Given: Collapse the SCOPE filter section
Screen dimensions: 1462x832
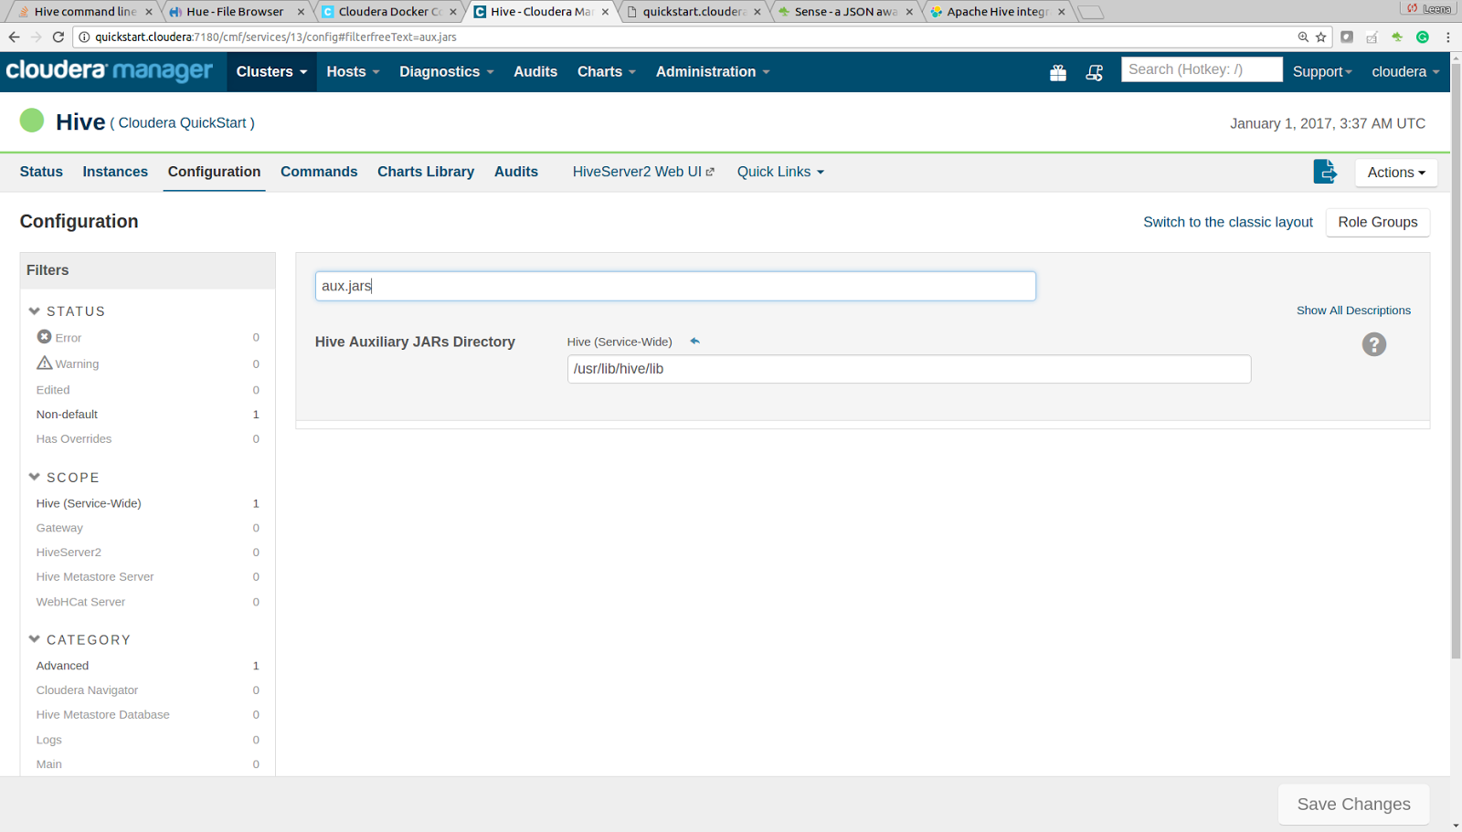Looking at the screenshot, I should [64, 478].
